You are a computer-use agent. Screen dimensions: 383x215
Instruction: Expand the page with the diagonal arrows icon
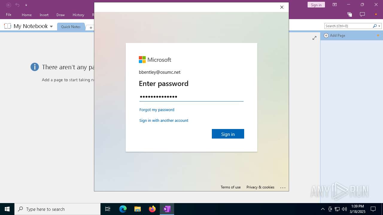tap(314, 38)
